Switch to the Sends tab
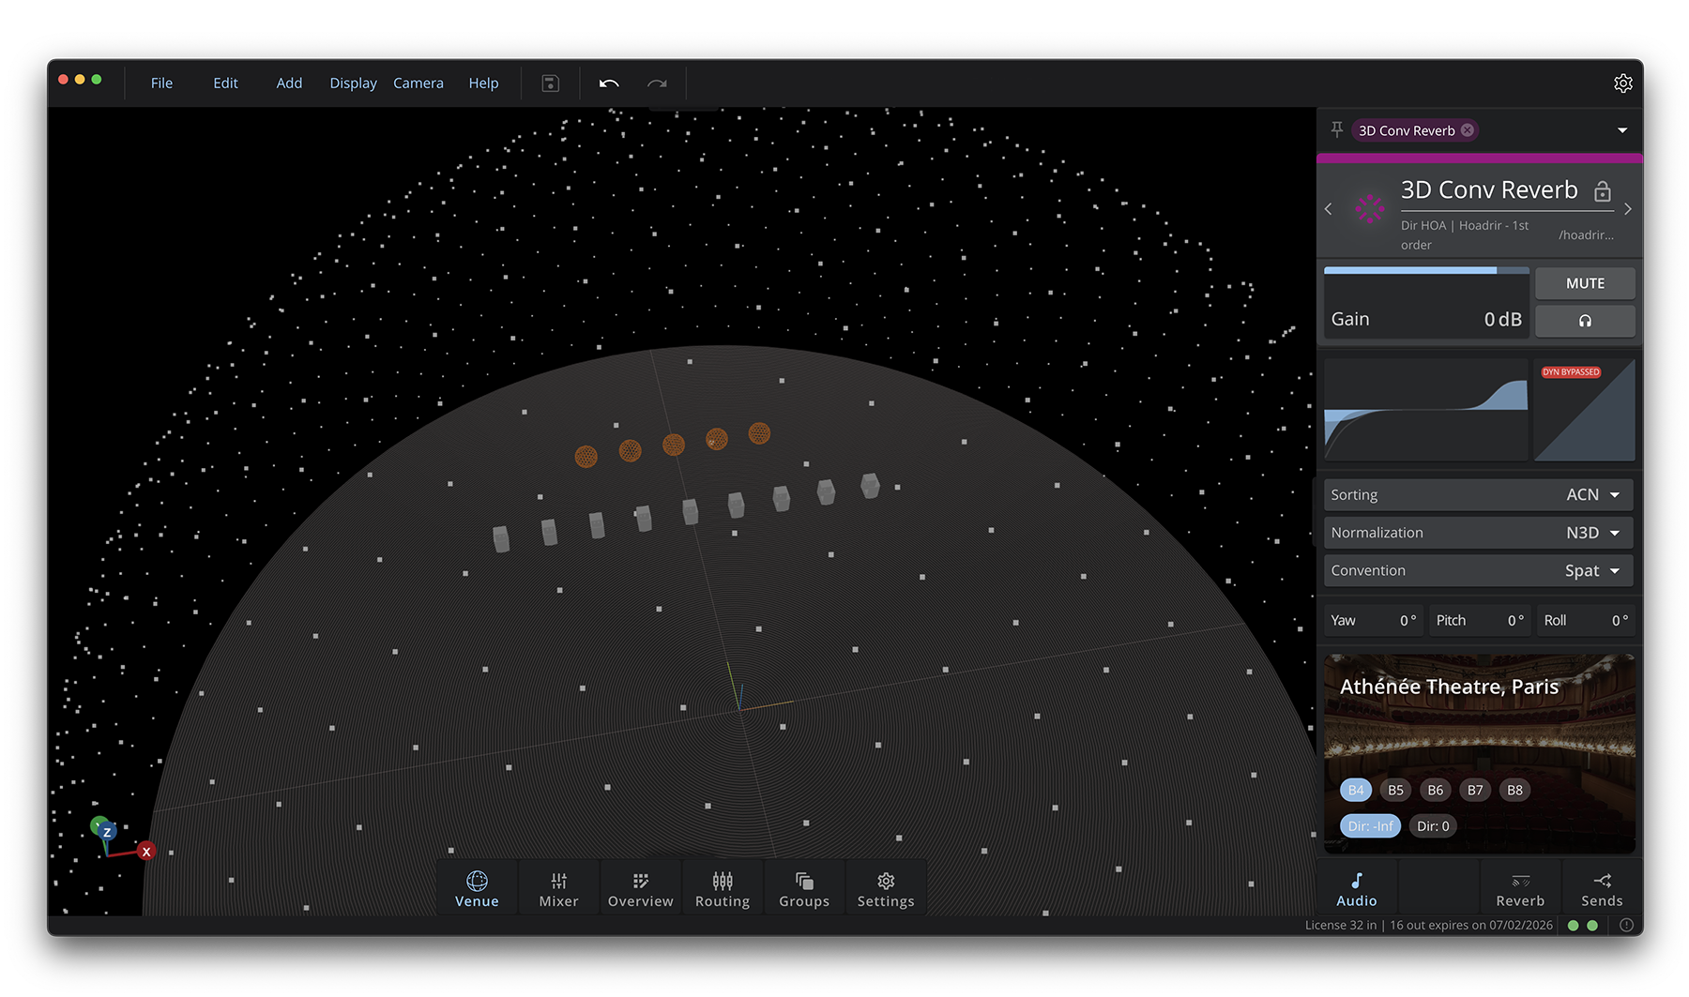The height and width of the screenshot is (997, 1689). pyautogui.click(x=1601, y=889)
